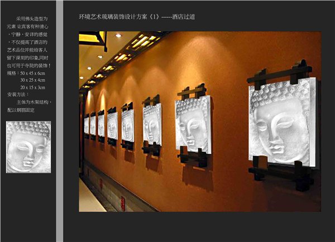Click the line ·不仅提高了酒店的
Image resolution: width=335 pixels, height=242 pixels.
pos(27,42)
